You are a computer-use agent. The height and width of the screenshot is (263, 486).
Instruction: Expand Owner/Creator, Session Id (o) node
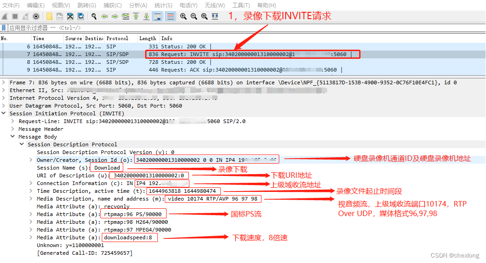31,160
